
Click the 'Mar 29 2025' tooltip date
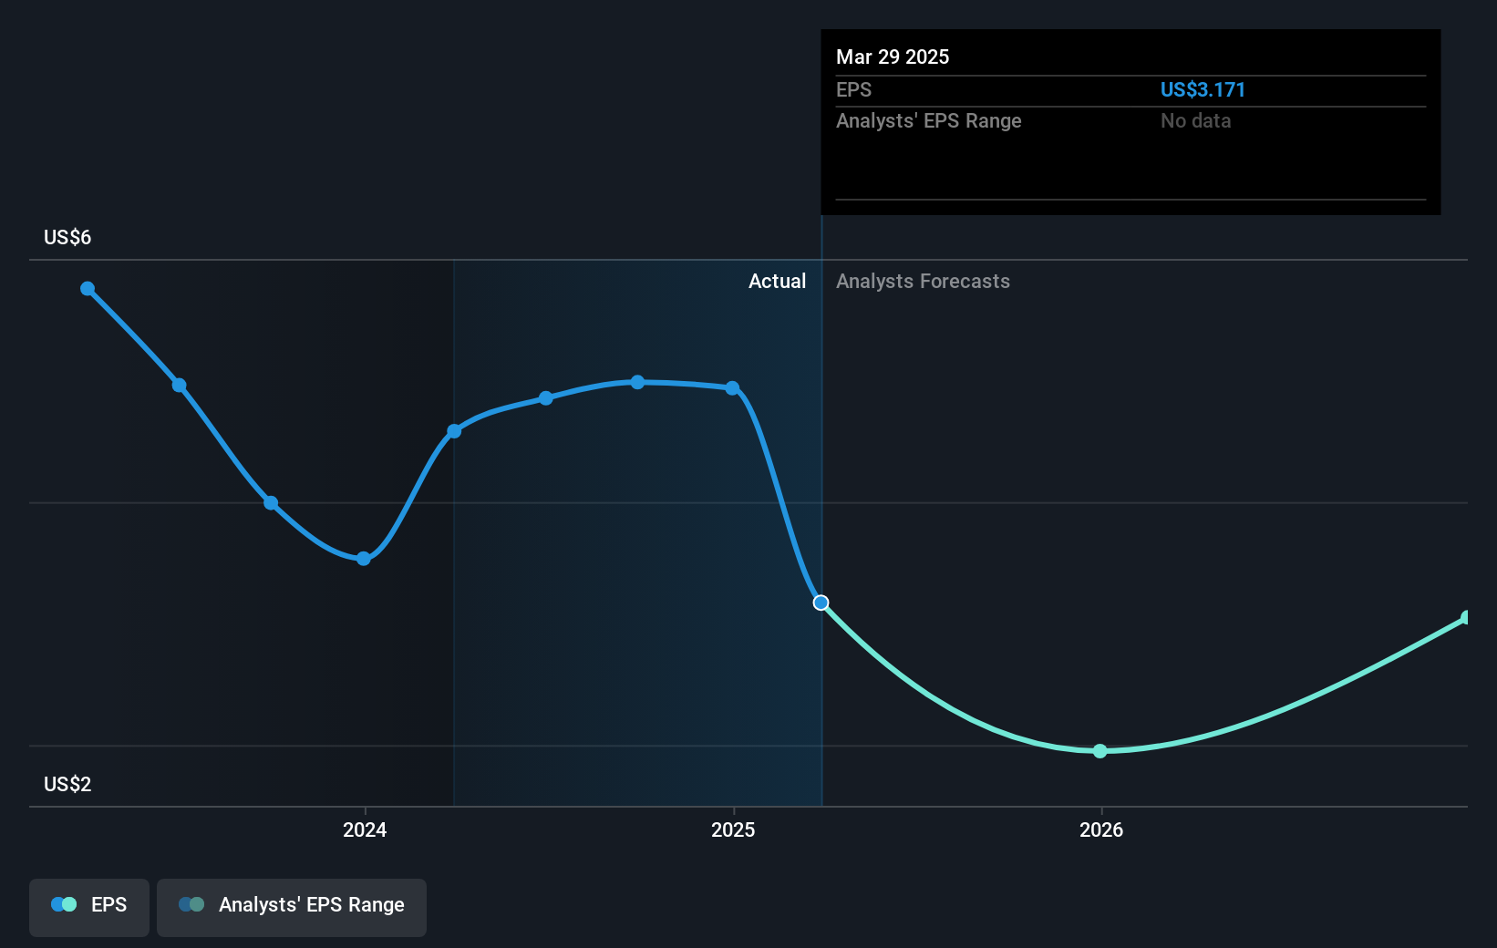coord(893,57)
